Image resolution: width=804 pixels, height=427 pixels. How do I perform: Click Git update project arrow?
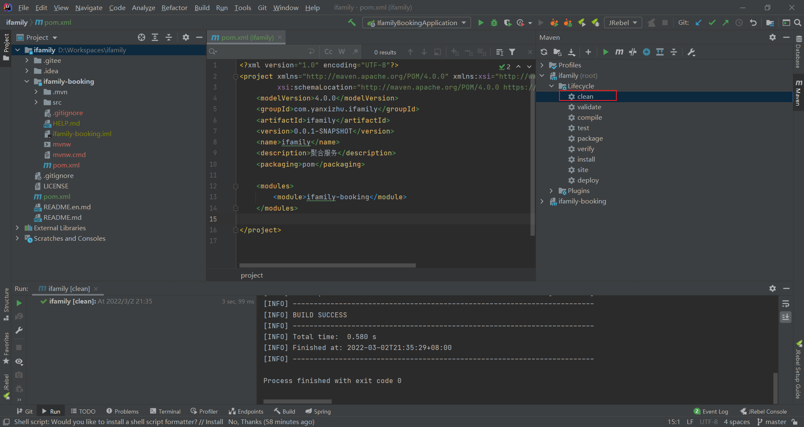698,23
